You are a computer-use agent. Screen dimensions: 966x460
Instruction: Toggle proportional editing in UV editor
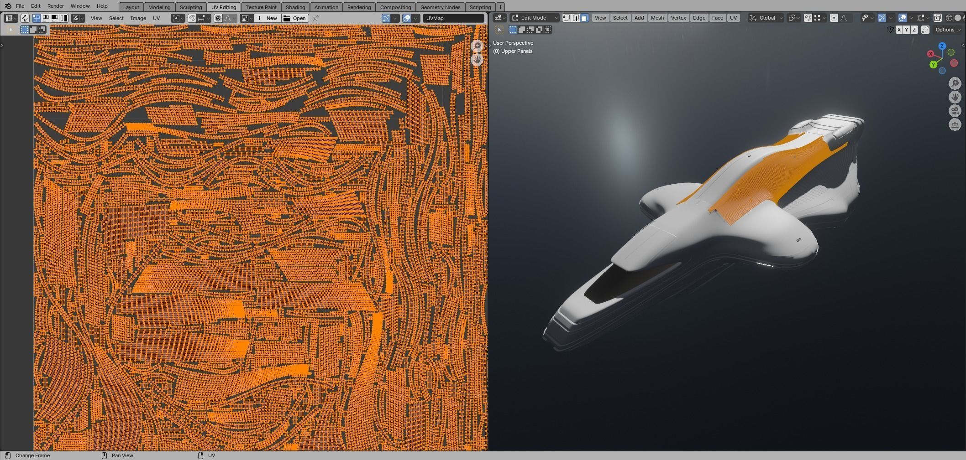pyautogui.click(x=218, y=18)
